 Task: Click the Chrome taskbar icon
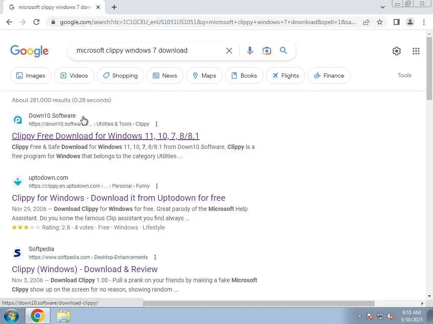point(38,316)
